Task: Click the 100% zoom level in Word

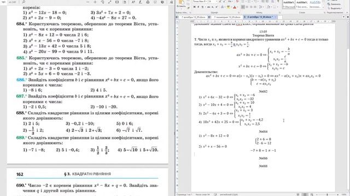Action: [x=344, y=194]
